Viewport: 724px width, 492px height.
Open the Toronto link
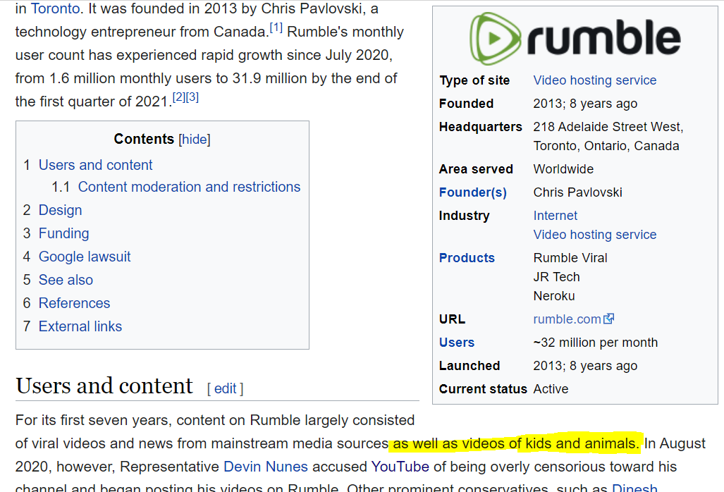pos(56,8)
